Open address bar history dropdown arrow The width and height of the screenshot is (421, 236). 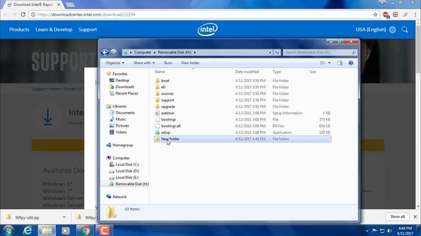click(x=270, y=52)
